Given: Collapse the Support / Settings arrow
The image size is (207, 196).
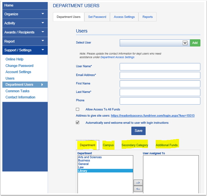Looking at the screenshot, I should coord(43,50).
